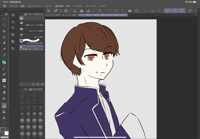Expand stepper arrows beside the Save icon
This screenshot has width=200, height=139.
coord(94,11)
